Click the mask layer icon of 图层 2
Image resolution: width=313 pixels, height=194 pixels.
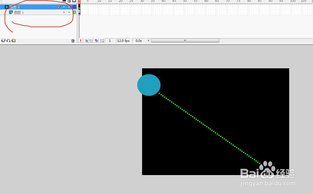point(7,7)
